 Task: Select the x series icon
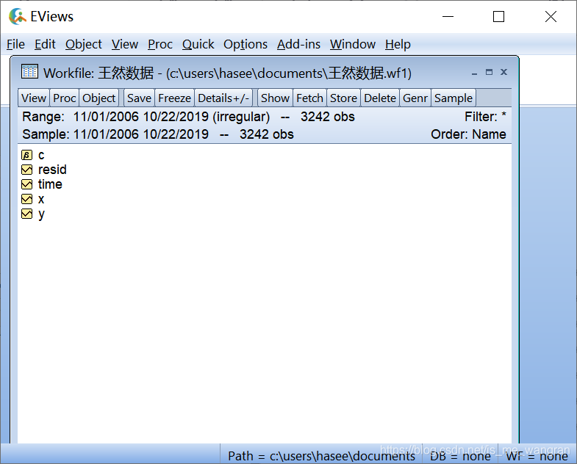click(x=26, y=199)
